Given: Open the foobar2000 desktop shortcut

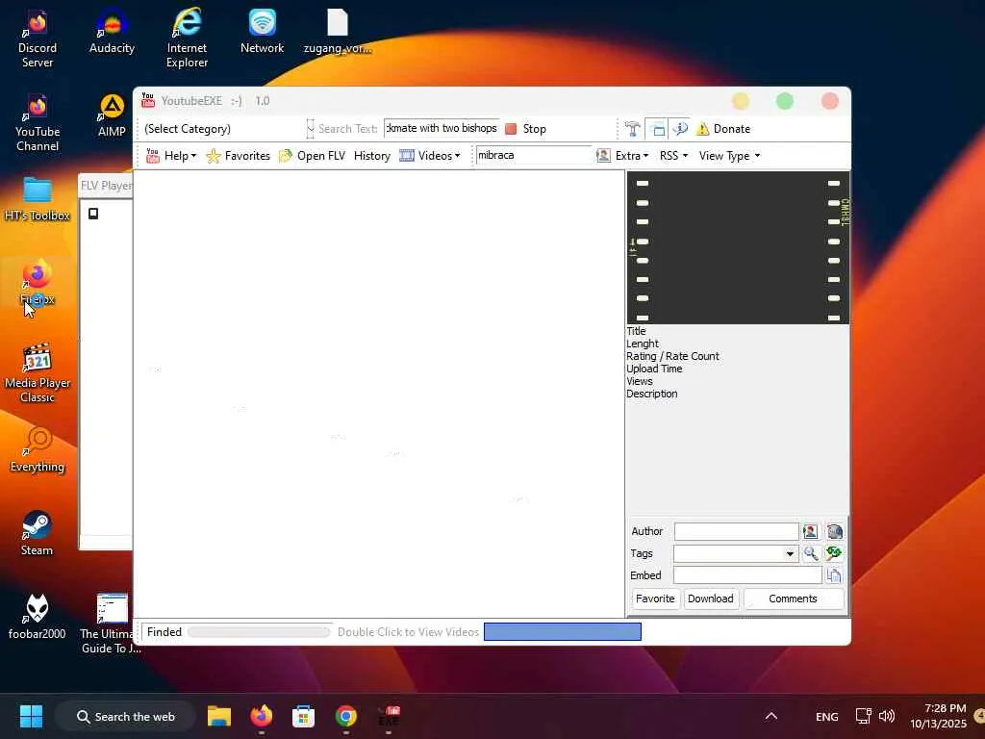Looking at the screenshot, I should coord(38,617).
